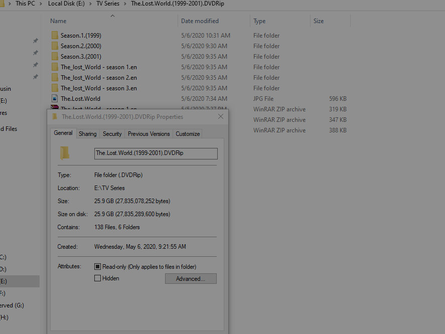This screenshot has height=334, width=445.
Task: Select the E:) quick access entry under 'usin'
Action: pyautogui.click(x=4, y=101)
